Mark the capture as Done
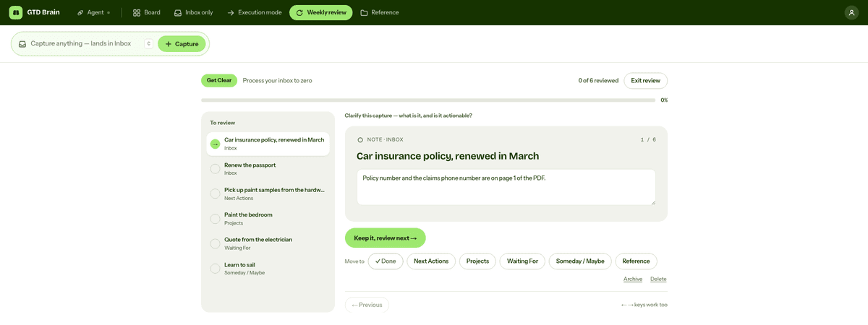The width and height of the screenshot is (868, 325). click(386, 261)
